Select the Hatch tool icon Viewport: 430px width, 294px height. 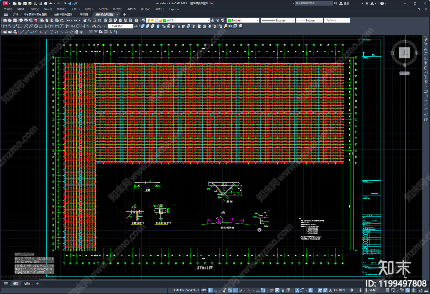click(91, 32)
